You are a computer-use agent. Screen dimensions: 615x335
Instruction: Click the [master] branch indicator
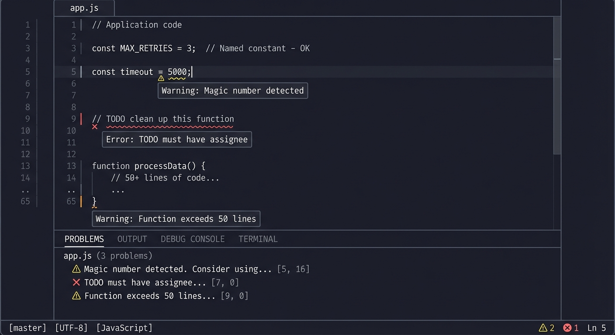point(28,328)
